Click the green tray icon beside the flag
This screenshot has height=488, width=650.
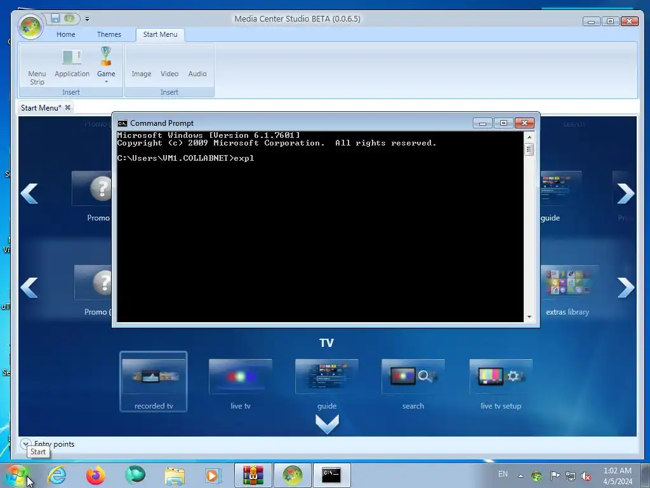(x=537, y=476)
